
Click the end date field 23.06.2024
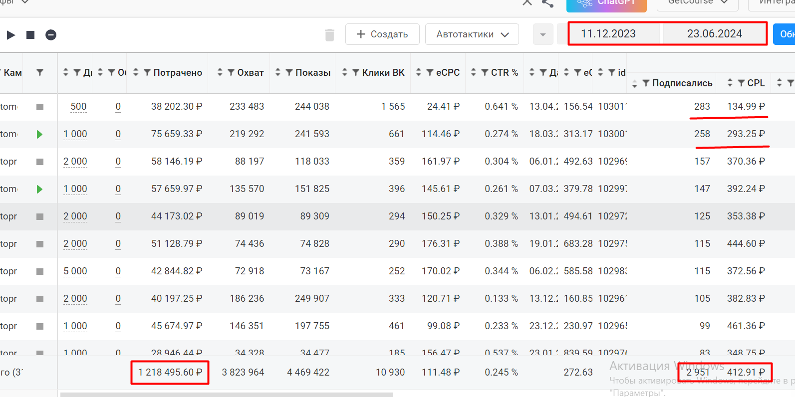pos(714,34)
